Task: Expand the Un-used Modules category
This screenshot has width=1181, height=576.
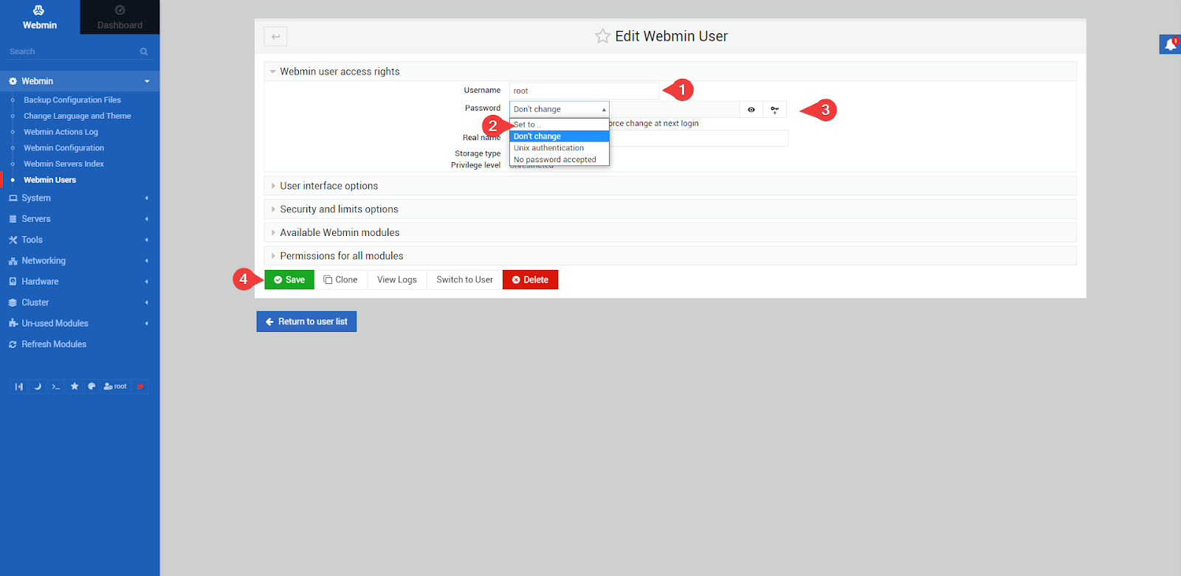Action: pyautogui.click(x=80, y=324)
